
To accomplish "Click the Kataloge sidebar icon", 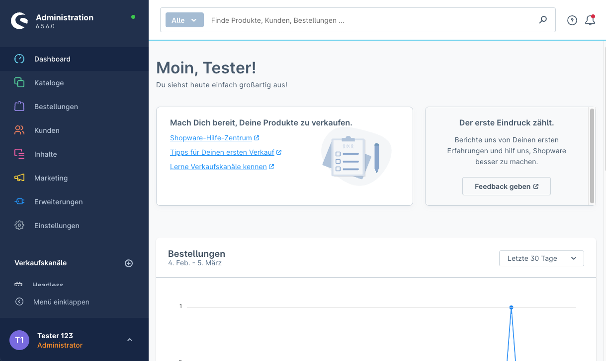I will tap(19, 83).
